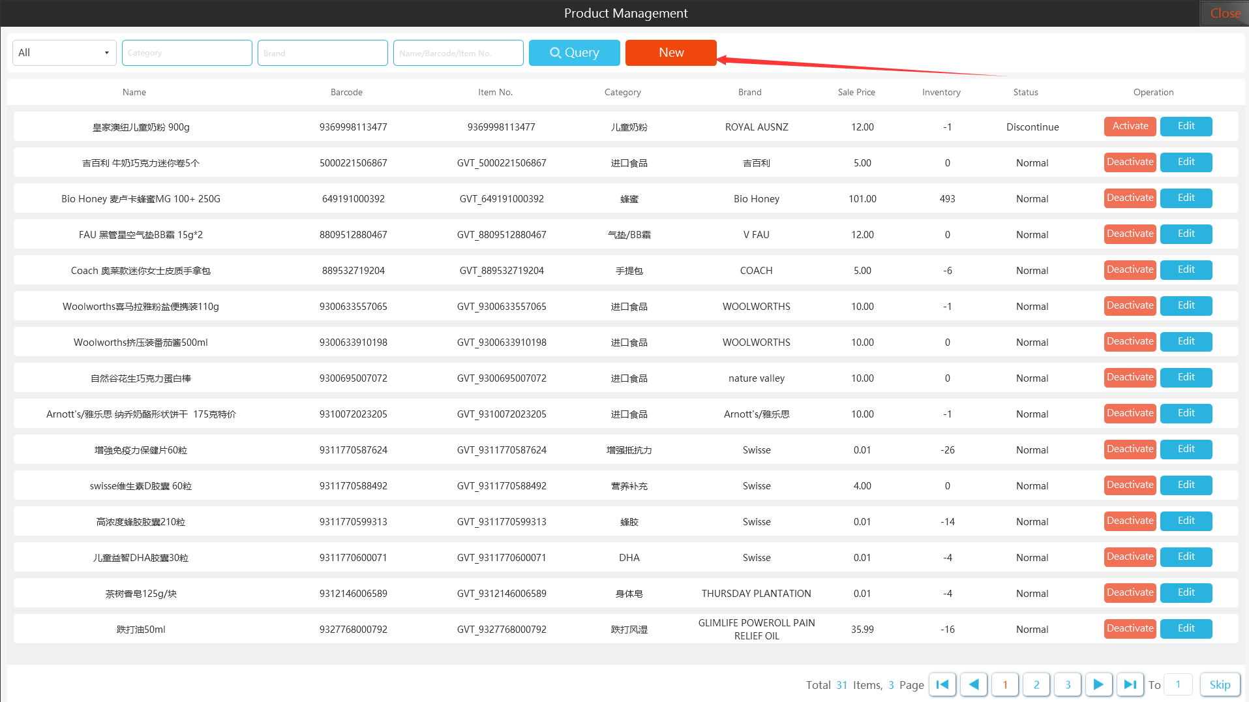
Task: Switch to page 3 of results
Action: [1068, 684]
